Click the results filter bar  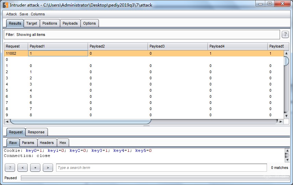tap(142, 35)
